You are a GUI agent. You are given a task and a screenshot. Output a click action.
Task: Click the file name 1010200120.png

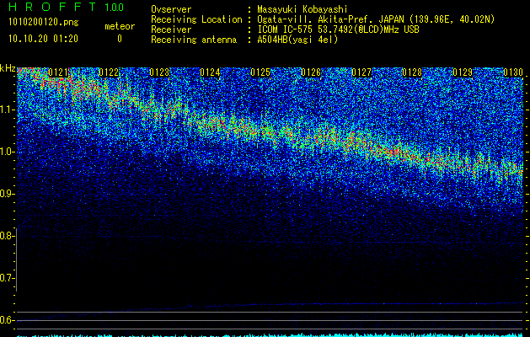point(44,22)
